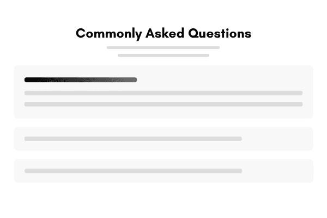Viewport: 327px width, 218px height.
Task: Click the faded gray end of the gradient bar
Action: 132,80
